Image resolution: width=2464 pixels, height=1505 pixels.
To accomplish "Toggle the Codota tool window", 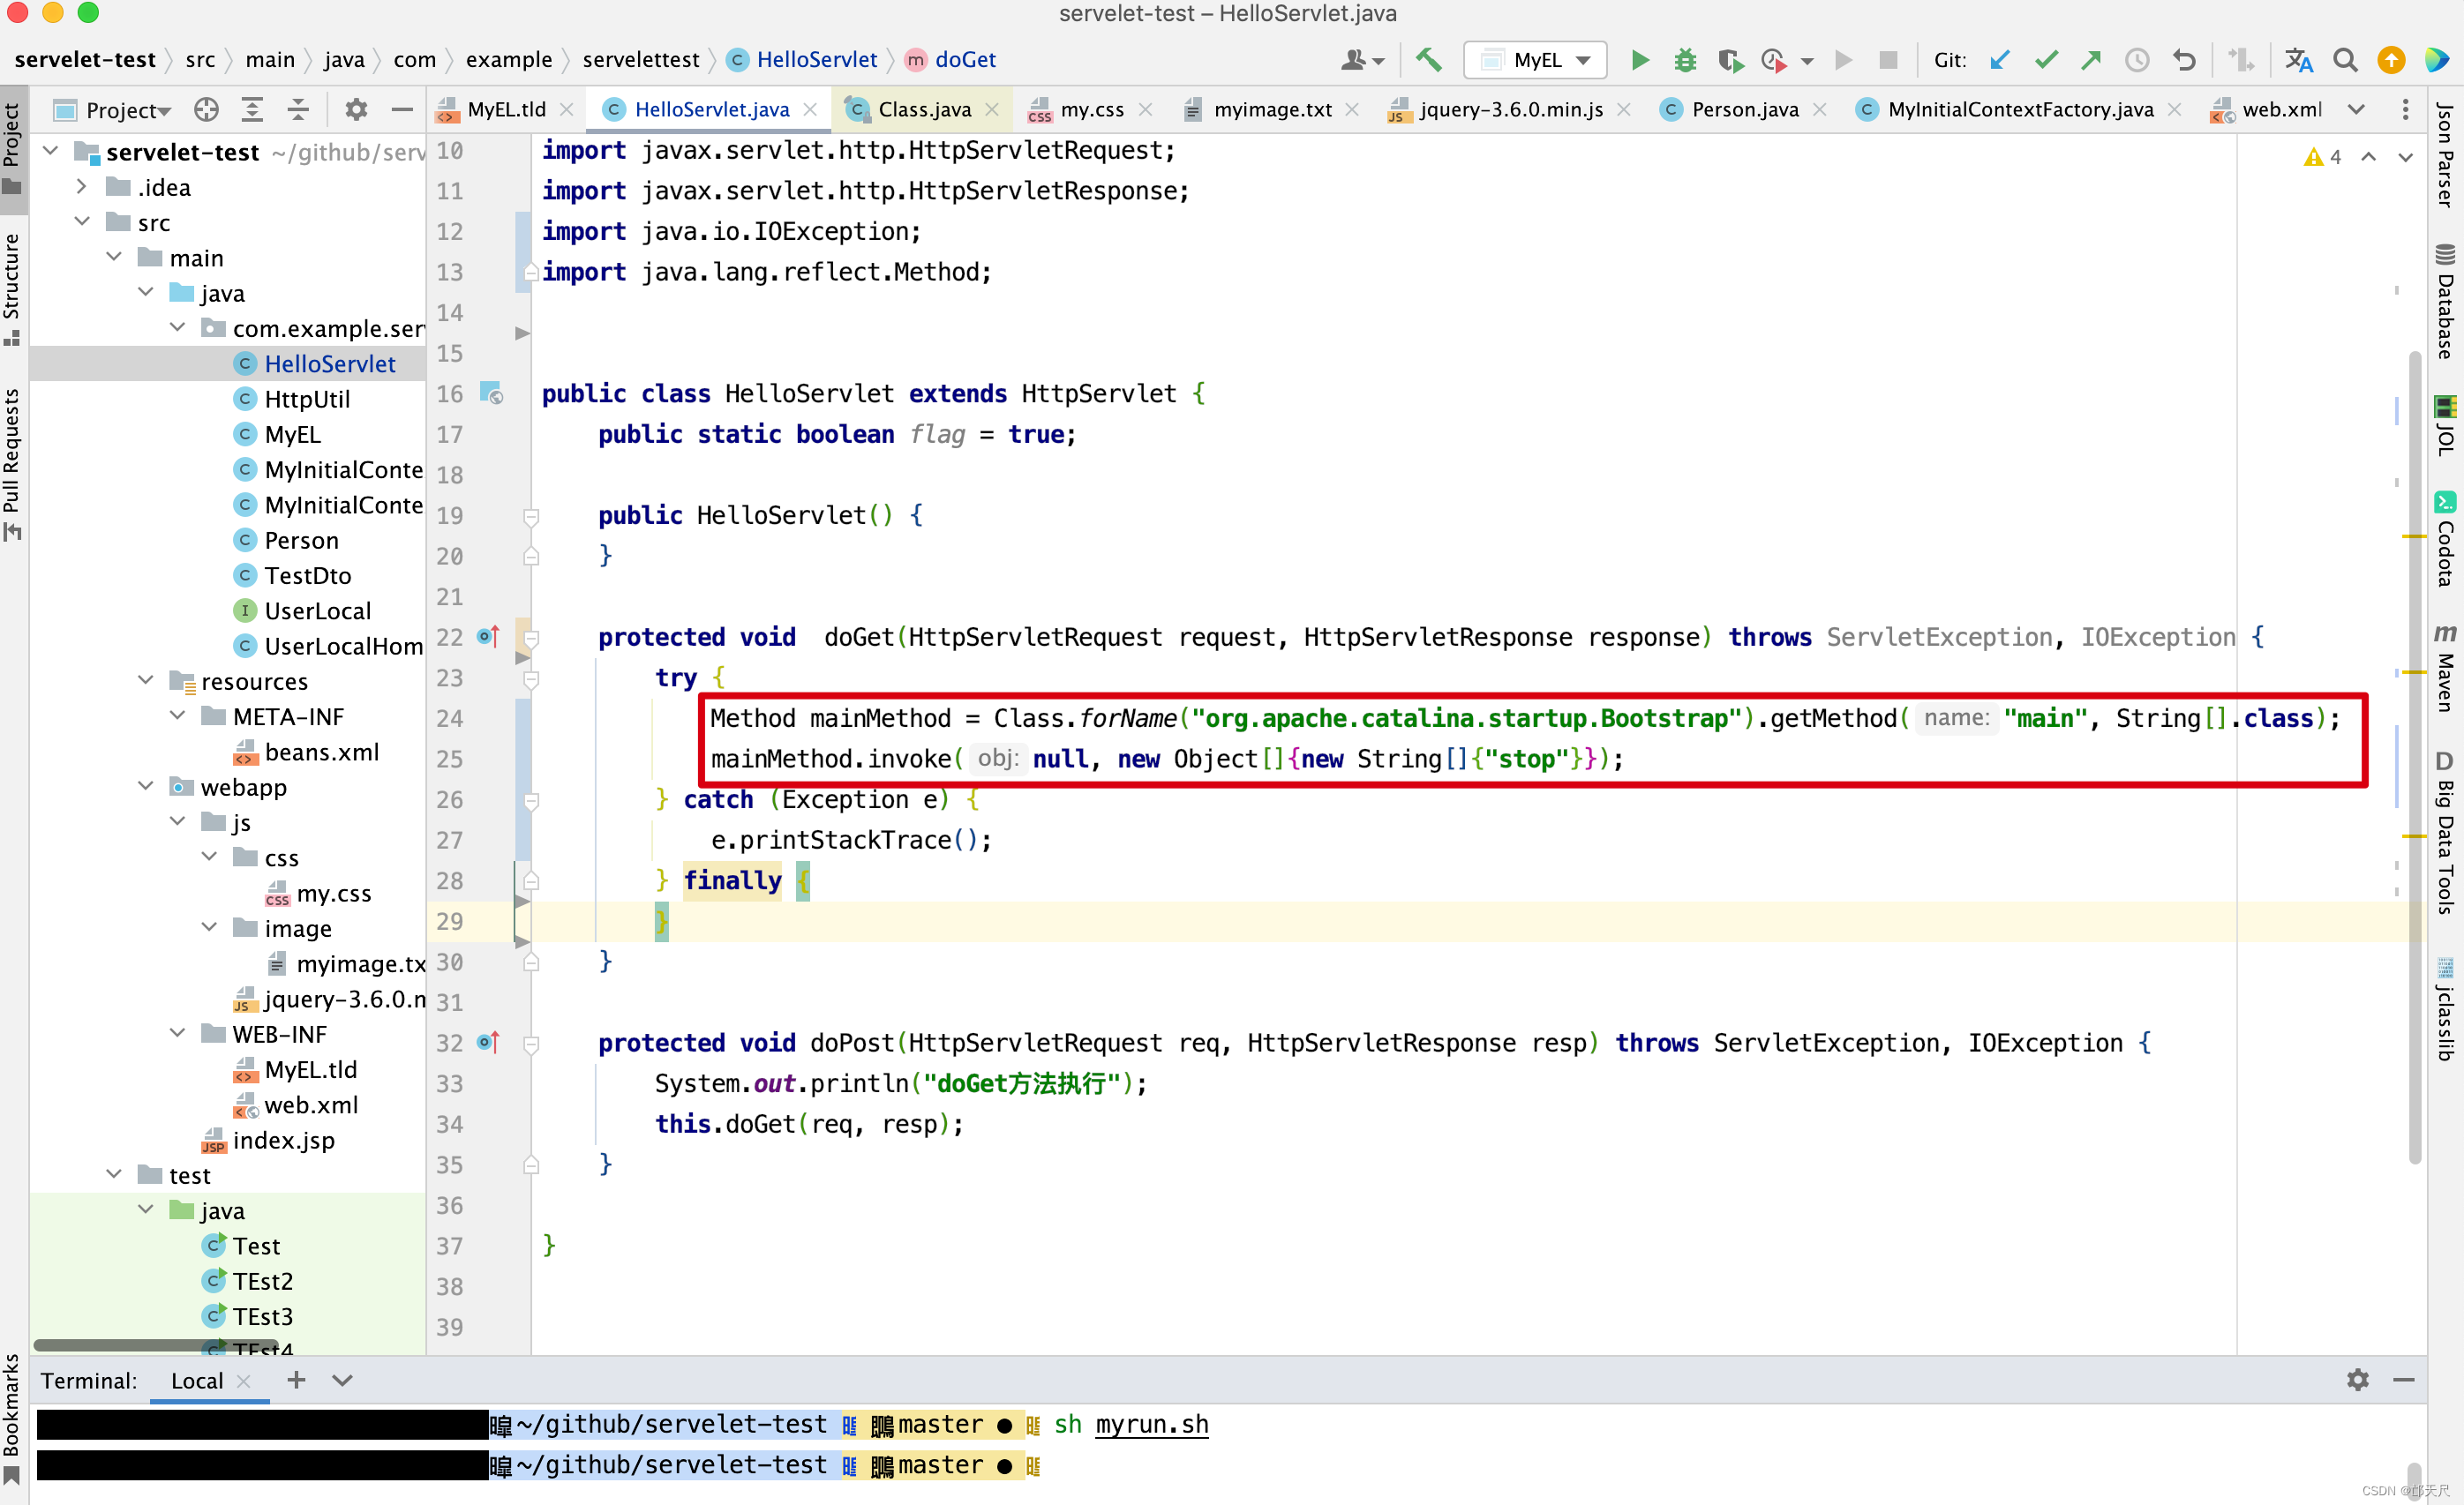I will point(2444,537).
